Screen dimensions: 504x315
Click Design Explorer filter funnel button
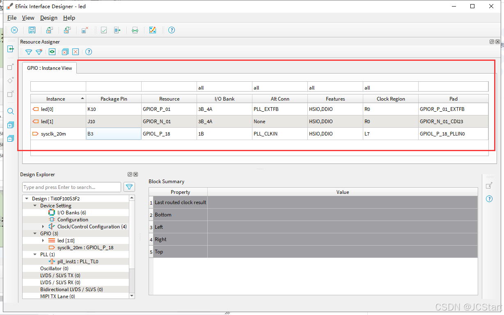[129, 187]
